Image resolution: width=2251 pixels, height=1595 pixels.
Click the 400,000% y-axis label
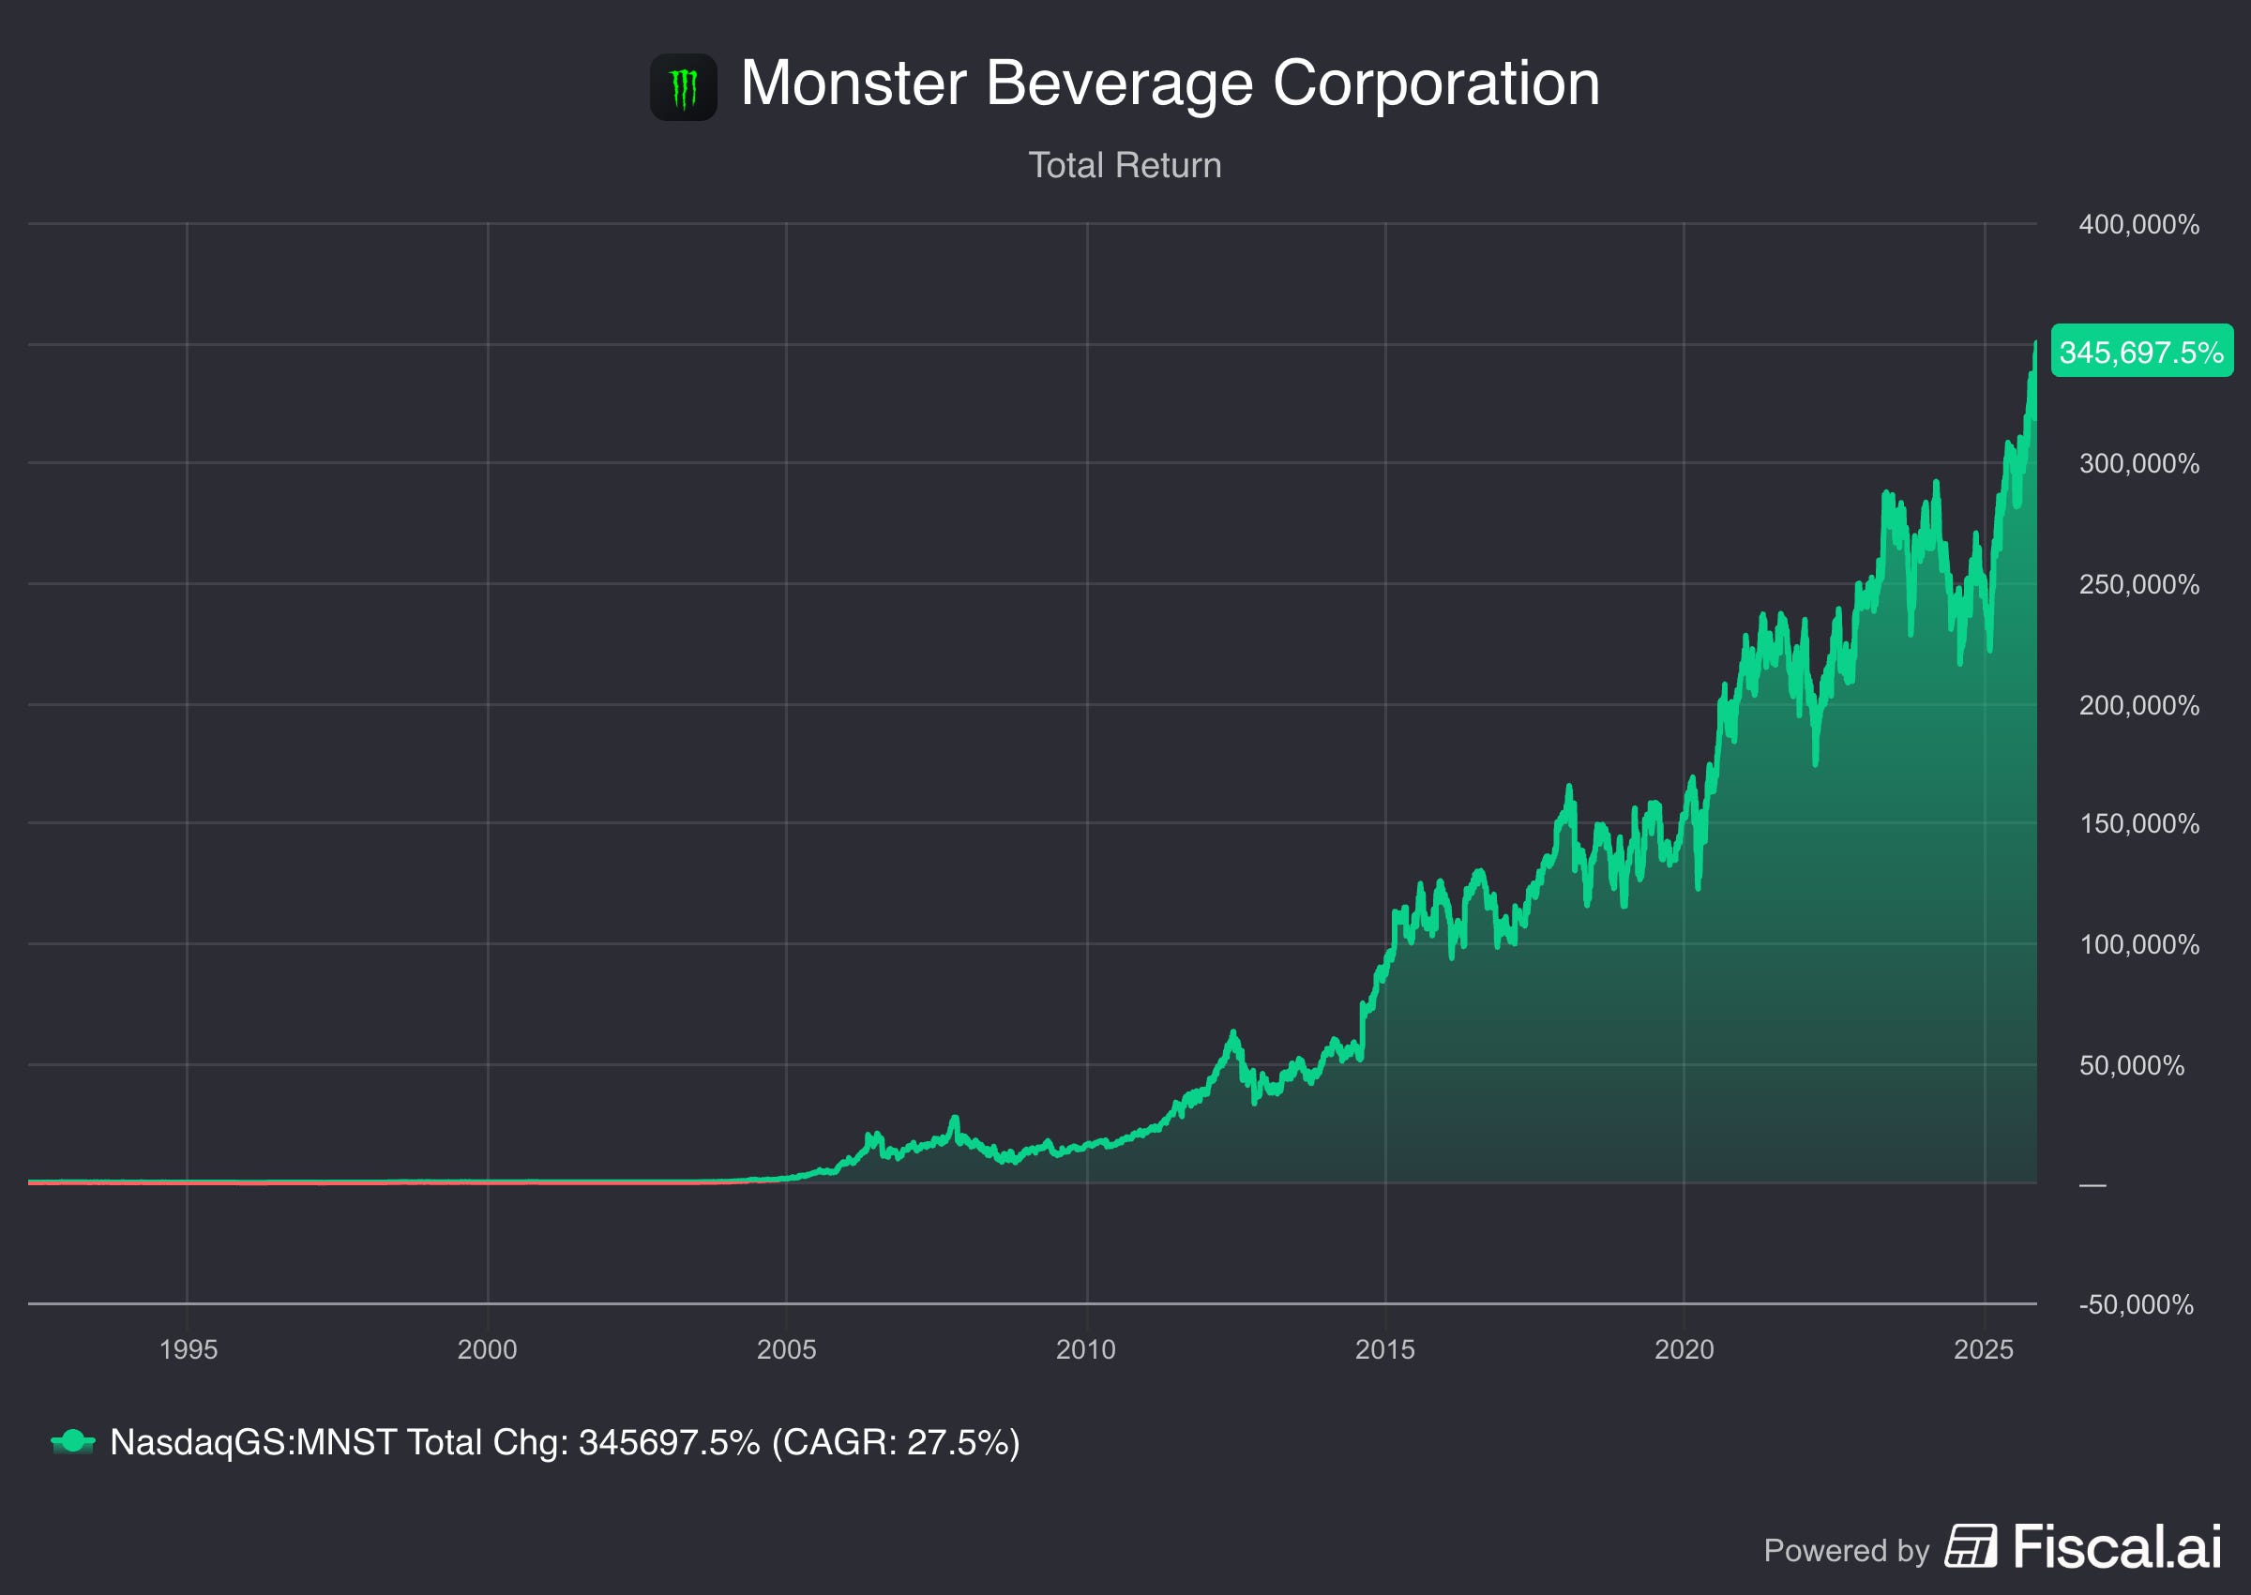click(2138, 224)
